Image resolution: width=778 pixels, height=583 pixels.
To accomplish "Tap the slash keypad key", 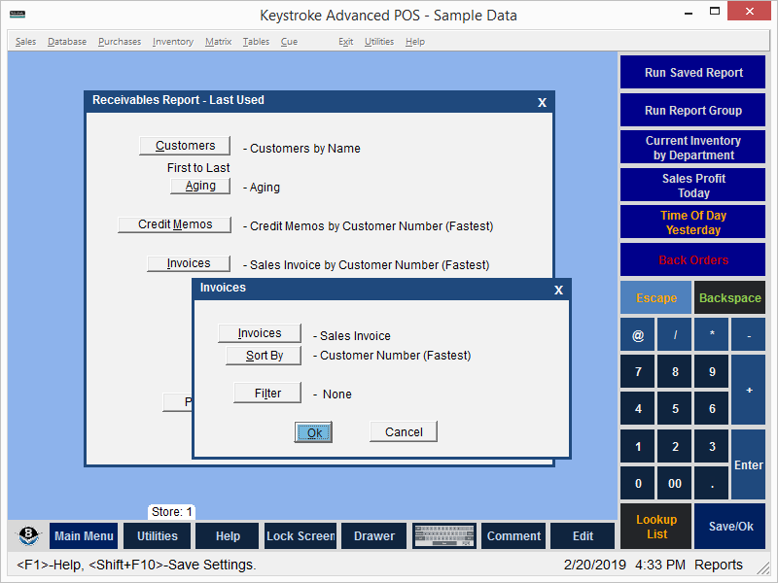I will coord(675,335).
